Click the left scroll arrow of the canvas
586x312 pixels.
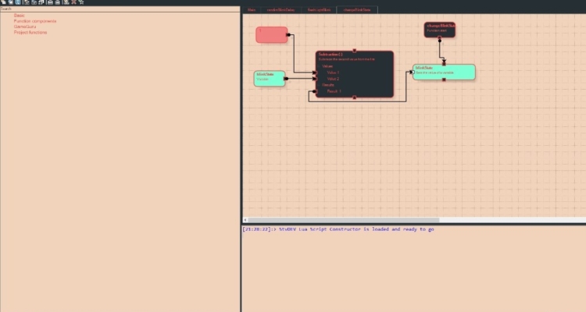pos(245,220)
